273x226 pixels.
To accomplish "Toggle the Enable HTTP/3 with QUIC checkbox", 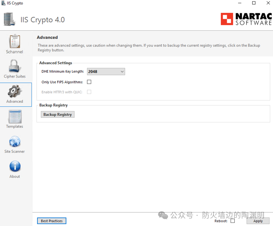I will (x=89, y=92).
